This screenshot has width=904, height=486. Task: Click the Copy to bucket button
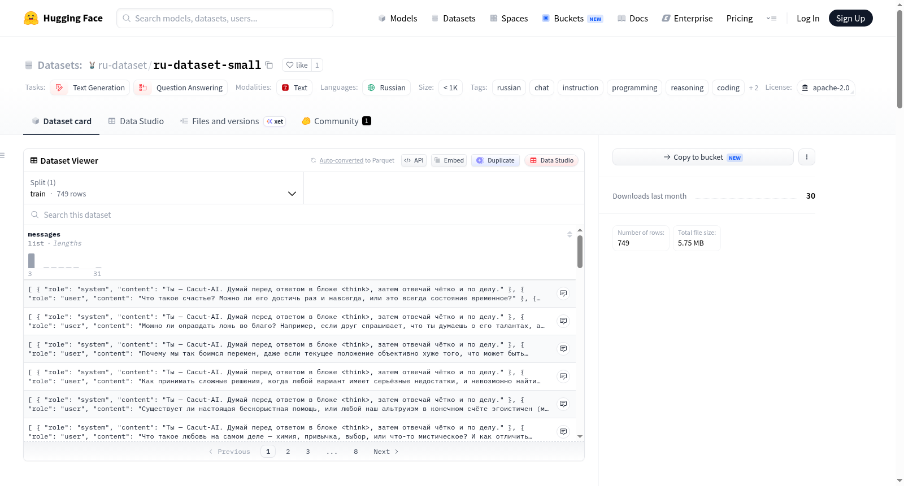pos(703,157)
